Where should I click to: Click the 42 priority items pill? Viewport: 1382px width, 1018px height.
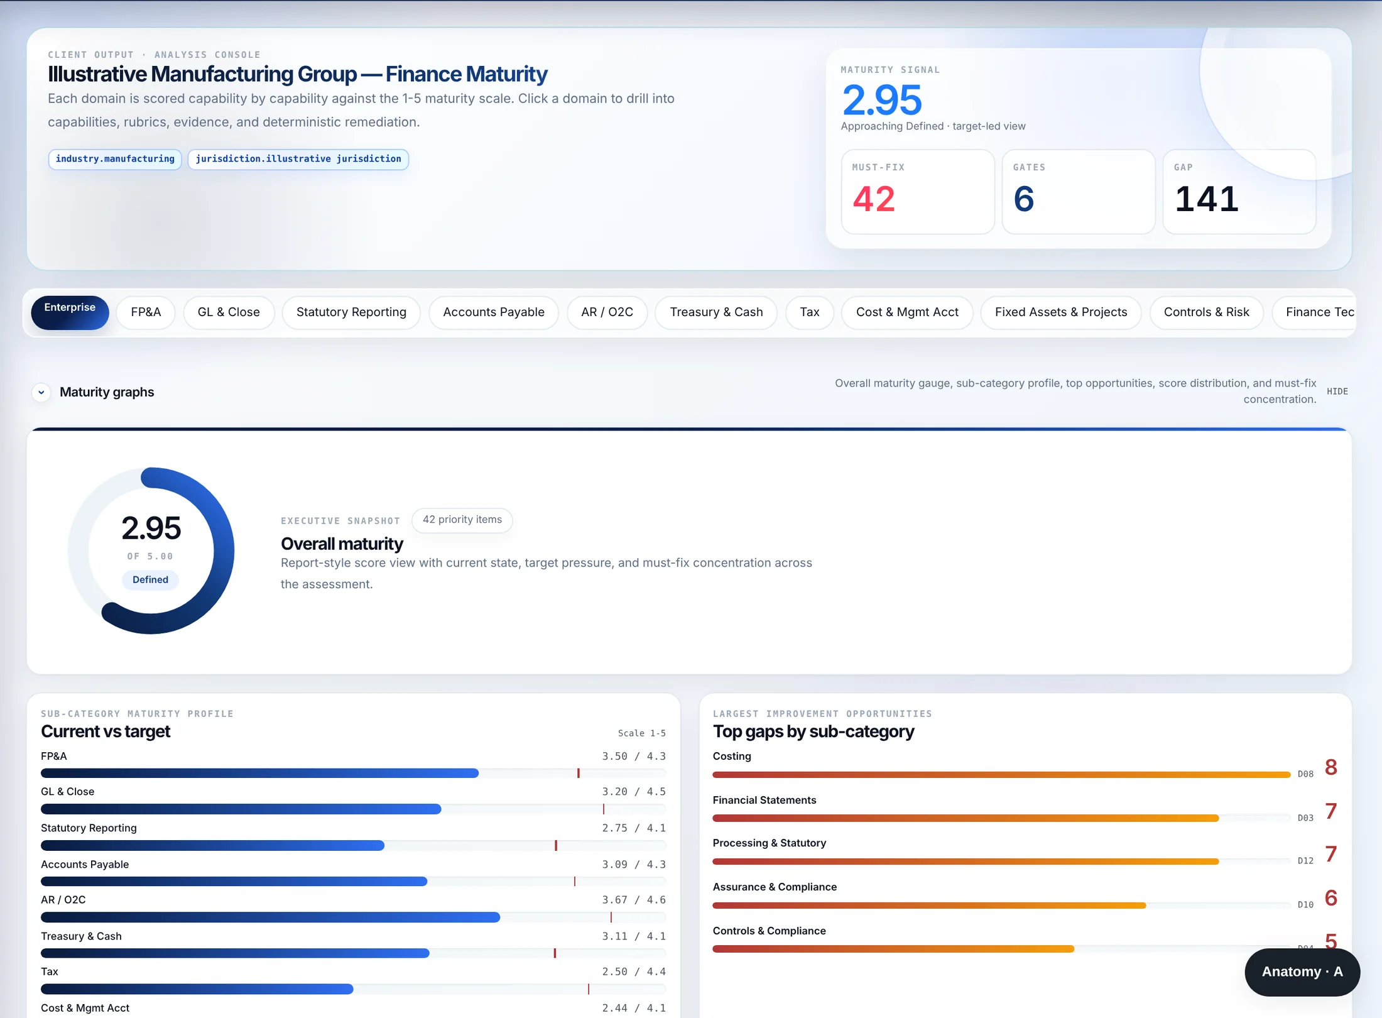[462, 520]
